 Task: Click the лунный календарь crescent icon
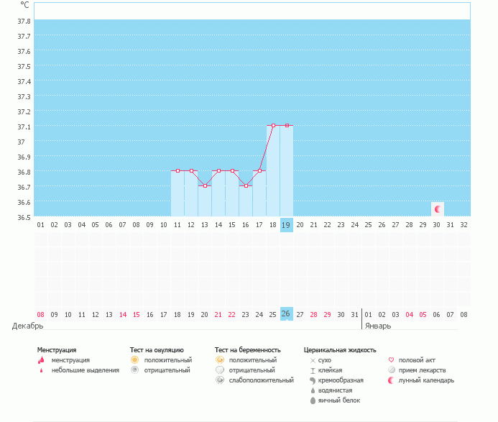(x=391, y=380)
